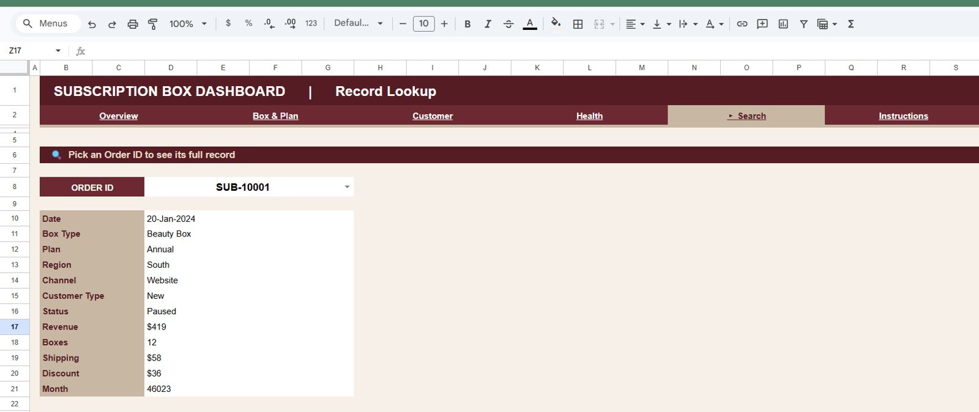
Task: Open the borders menu
Action: pyautogui.click(x=578, y=24)
